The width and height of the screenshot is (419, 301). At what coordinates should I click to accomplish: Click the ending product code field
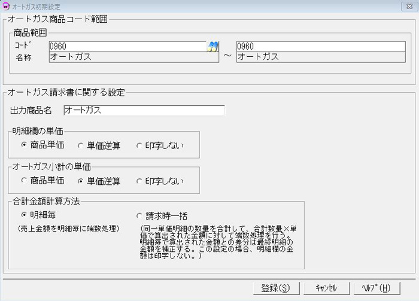(321, 47)
